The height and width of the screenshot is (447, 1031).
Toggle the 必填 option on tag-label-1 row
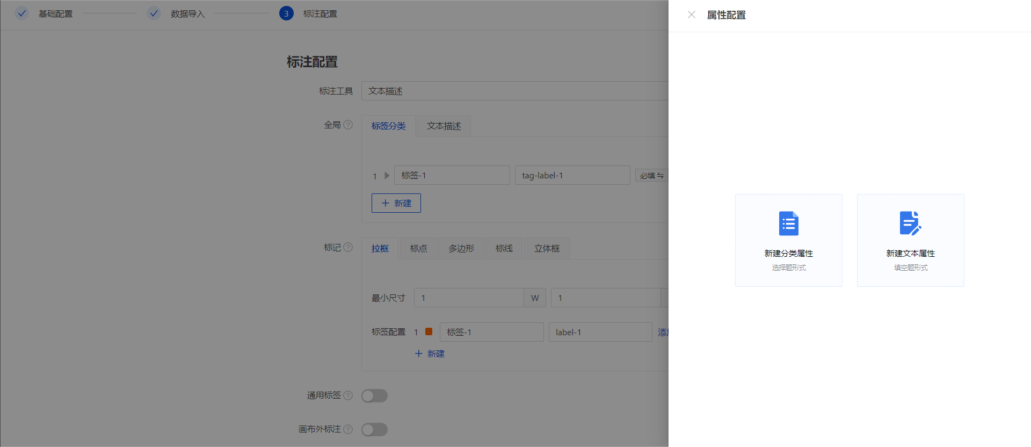pyautogui.click(x=651, y=176)
